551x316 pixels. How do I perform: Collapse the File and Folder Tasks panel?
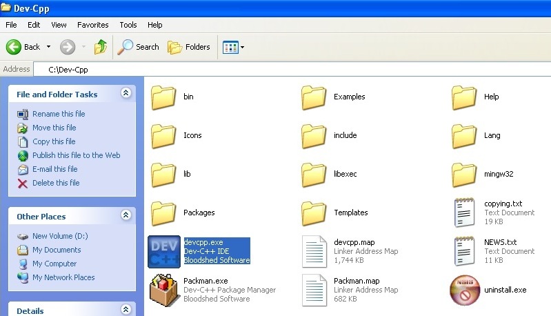click(x=126, y=92)
